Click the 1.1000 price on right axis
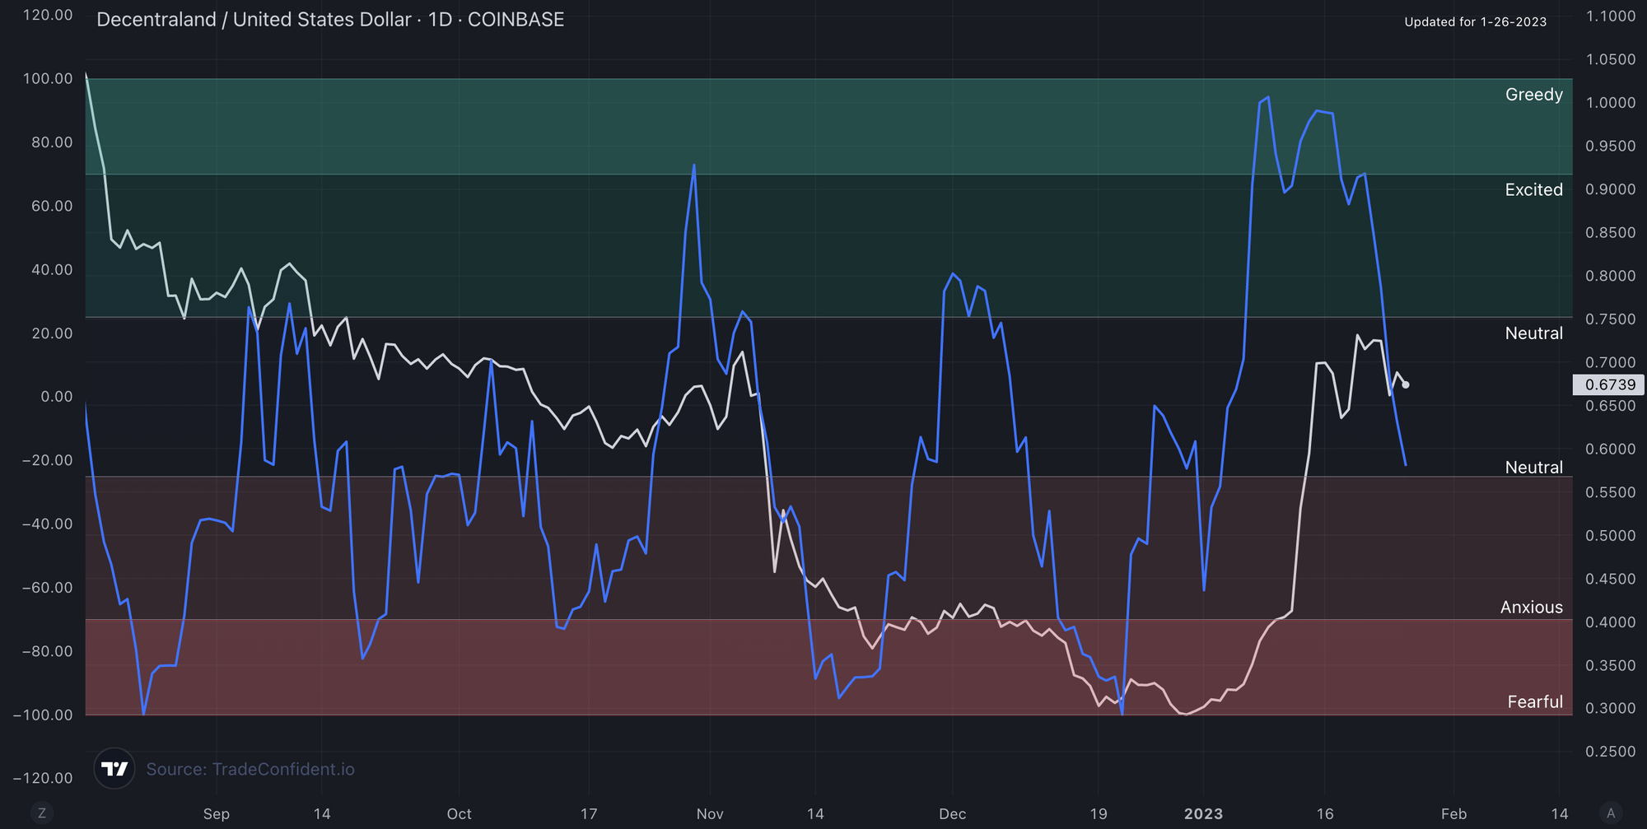Image resolution: width=1647 pixels, height=829 pixels. click(1611, 16)
